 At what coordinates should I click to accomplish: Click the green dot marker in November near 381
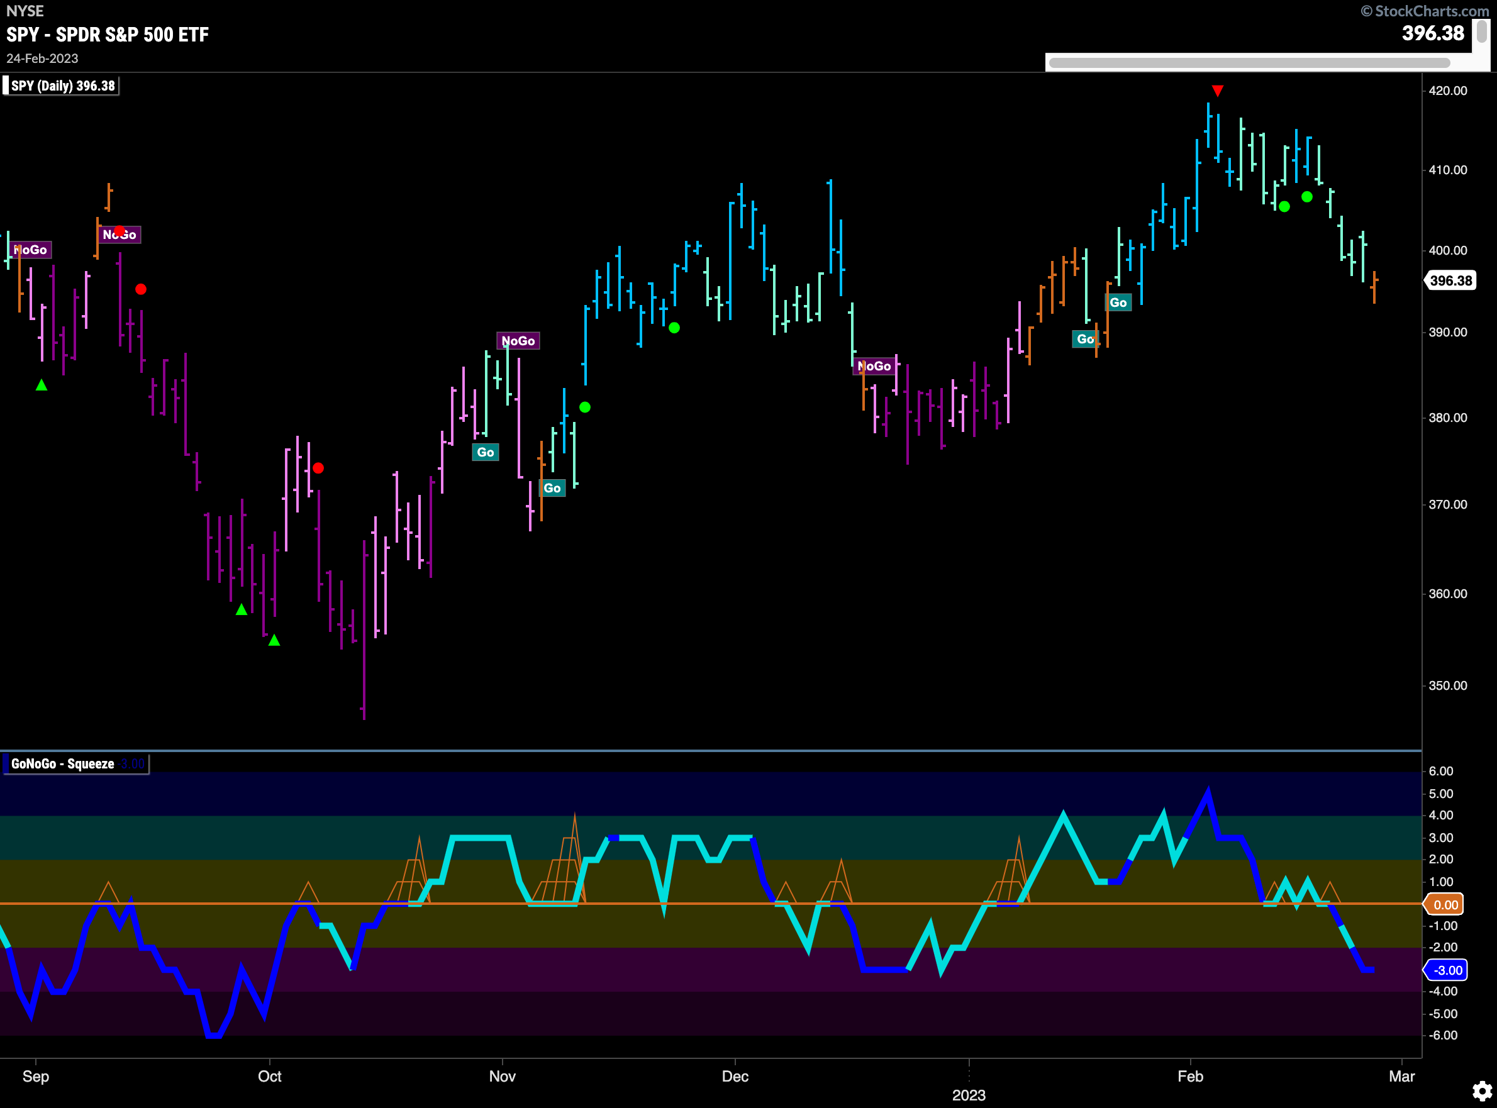(x=585, y=407)
